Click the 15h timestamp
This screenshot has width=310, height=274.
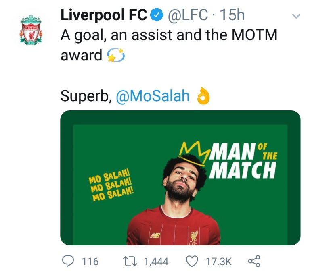tap(234, 16)
